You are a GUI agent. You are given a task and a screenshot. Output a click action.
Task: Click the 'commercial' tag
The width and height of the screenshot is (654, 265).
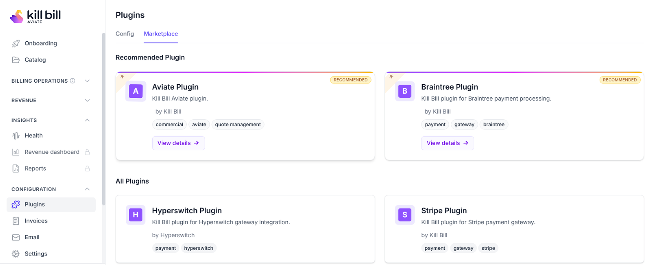pos(170,124)
